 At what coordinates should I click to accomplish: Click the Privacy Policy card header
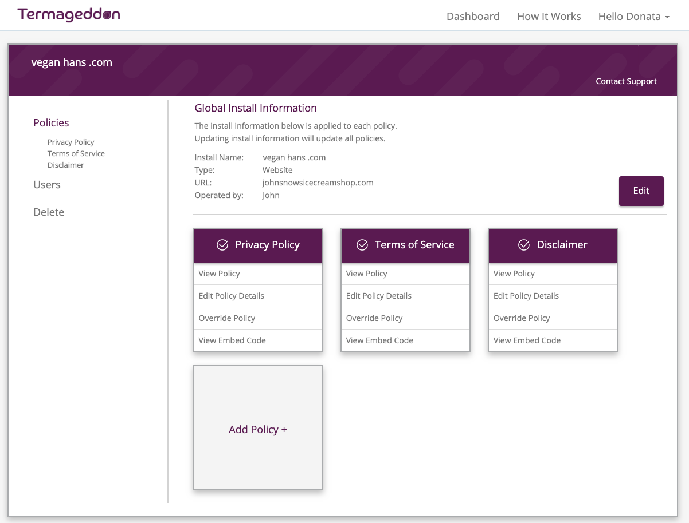[x=259, y=245]
